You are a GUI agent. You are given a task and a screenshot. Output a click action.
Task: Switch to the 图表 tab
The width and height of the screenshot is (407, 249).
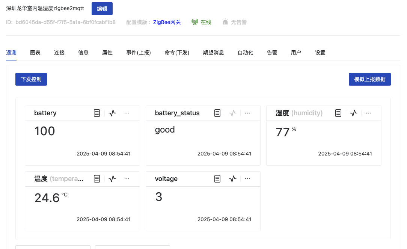point(35,53)
